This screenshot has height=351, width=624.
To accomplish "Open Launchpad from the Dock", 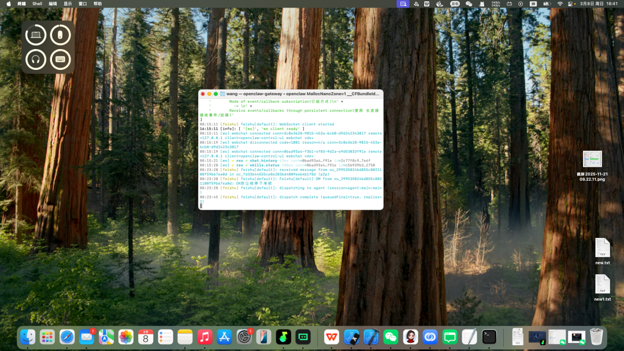I will [x=47, y=337].
